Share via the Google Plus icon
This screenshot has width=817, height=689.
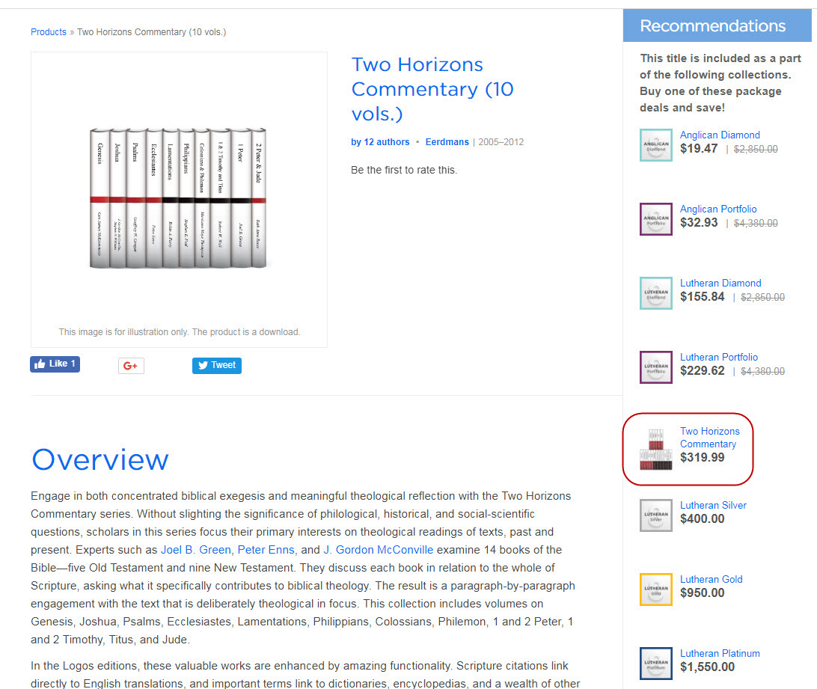pos(131,366)
